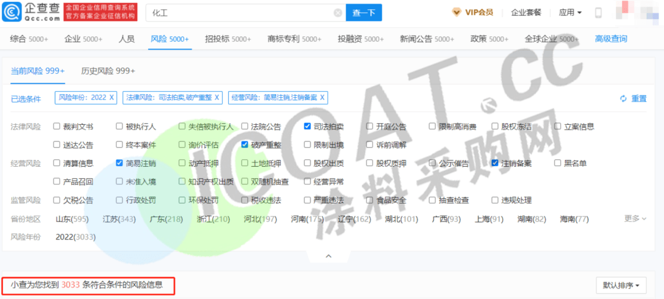Remove the 风险年份：2022 filter tag
664x299 pixels.
pos(112,97)
